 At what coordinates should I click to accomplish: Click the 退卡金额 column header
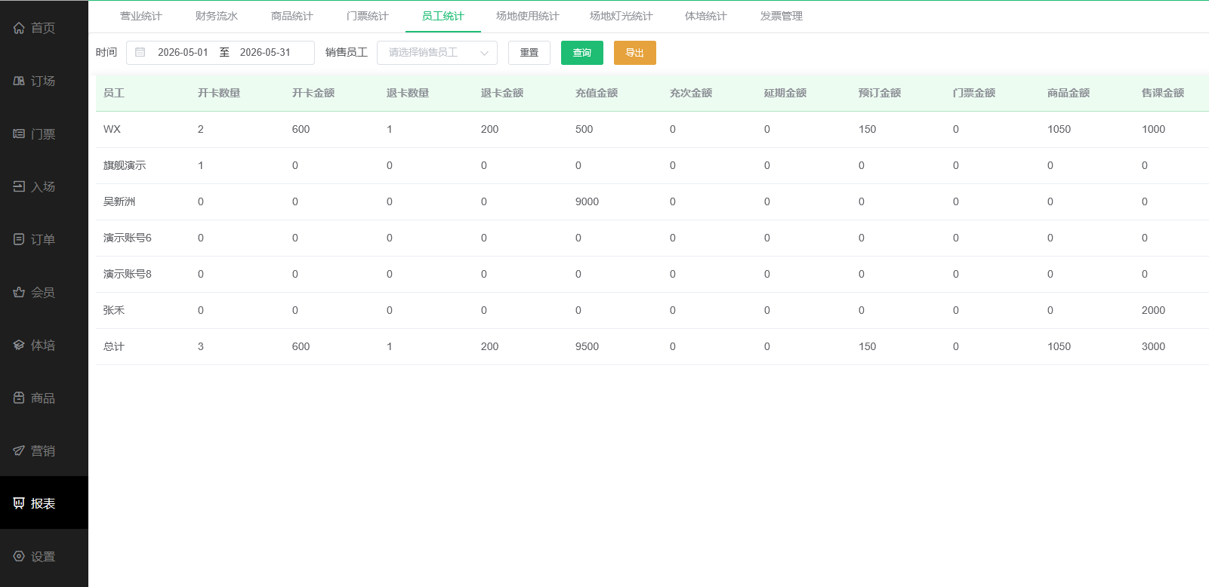[x=502, y=93]
